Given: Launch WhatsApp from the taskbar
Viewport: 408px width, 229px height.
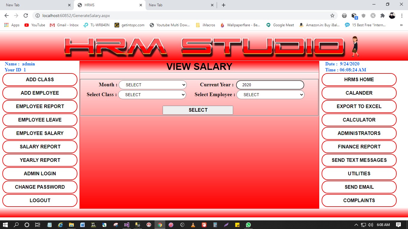Looking at the screenshot, I should pos(248,225).
